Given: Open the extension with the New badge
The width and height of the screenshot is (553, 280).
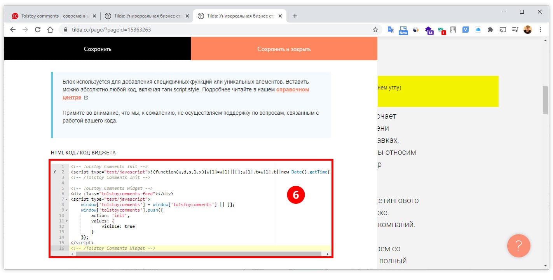Looking at the screenshot, I should [x=403, y=30].
